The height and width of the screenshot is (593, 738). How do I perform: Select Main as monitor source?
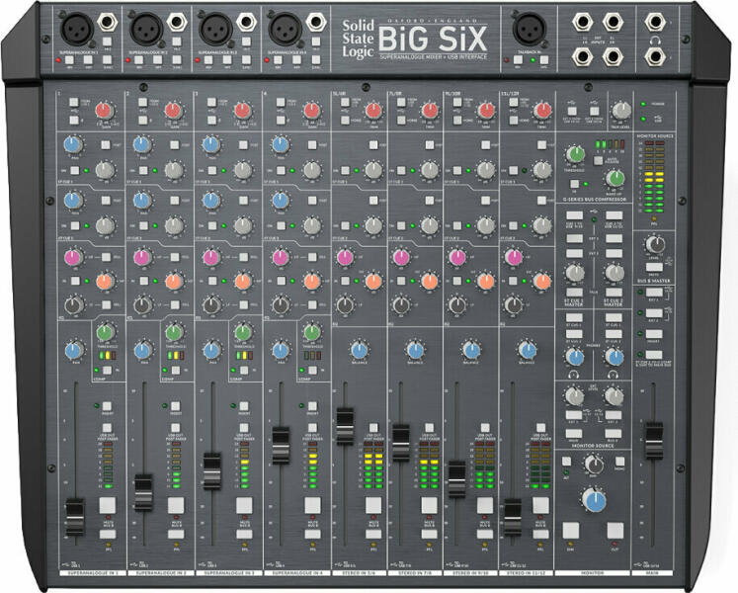click(x=574, y=433)
